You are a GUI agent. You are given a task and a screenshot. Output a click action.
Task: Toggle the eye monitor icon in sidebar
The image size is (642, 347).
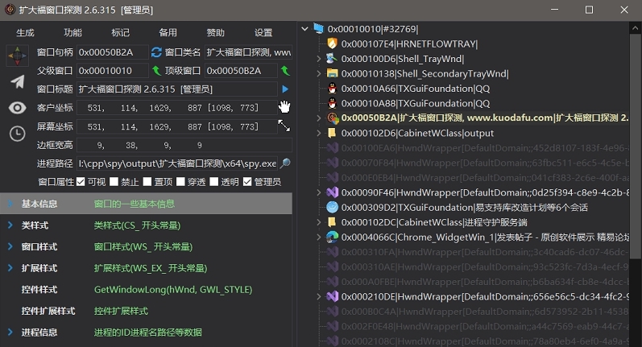click(x=17, y=108)
